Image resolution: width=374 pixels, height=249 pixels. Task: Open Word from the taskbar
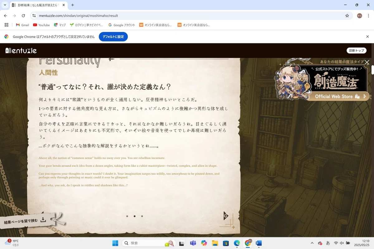(259, 243)
